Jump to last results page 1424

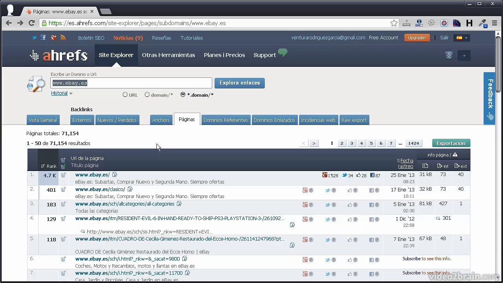[x=413, y=143]
